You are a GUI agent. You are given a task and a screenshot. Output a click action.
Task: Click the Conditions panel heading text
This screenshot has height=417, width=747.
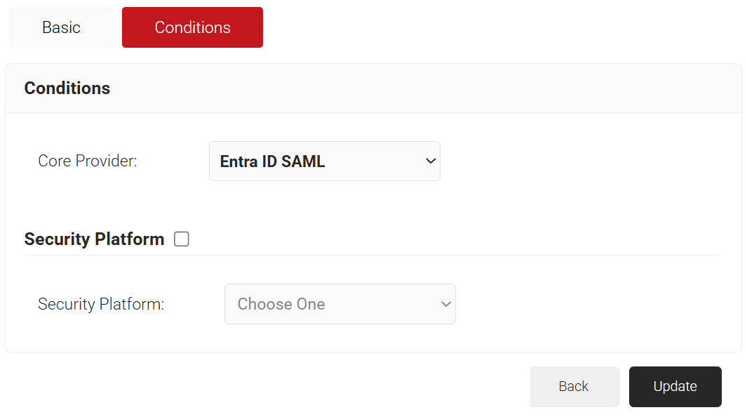click(67, 88)
